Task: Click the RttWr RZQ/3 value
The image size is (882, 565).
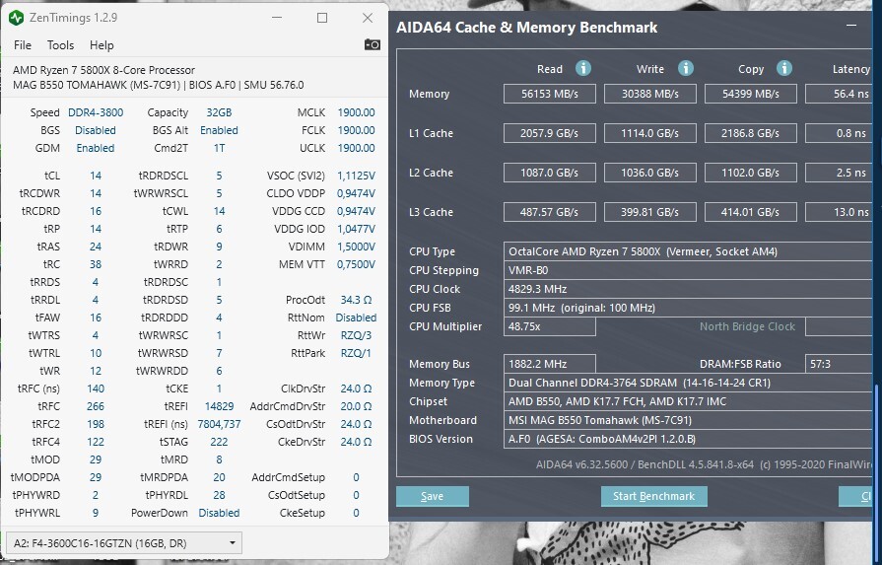Action: point(356,335)
